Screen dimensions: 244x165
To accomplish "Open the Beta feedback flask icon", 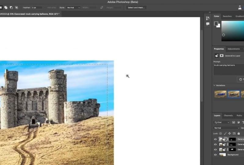I will tap(240, 7).
